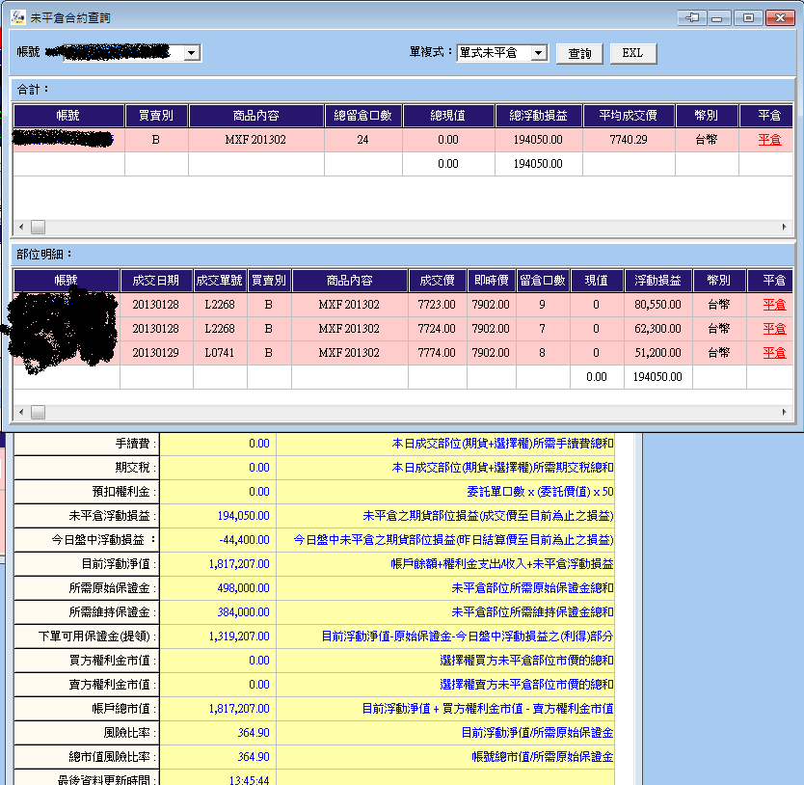Click 浮動損益 column header in 部位明細
The width and height of the screenshot is (804, 785).
coord(657,281)
